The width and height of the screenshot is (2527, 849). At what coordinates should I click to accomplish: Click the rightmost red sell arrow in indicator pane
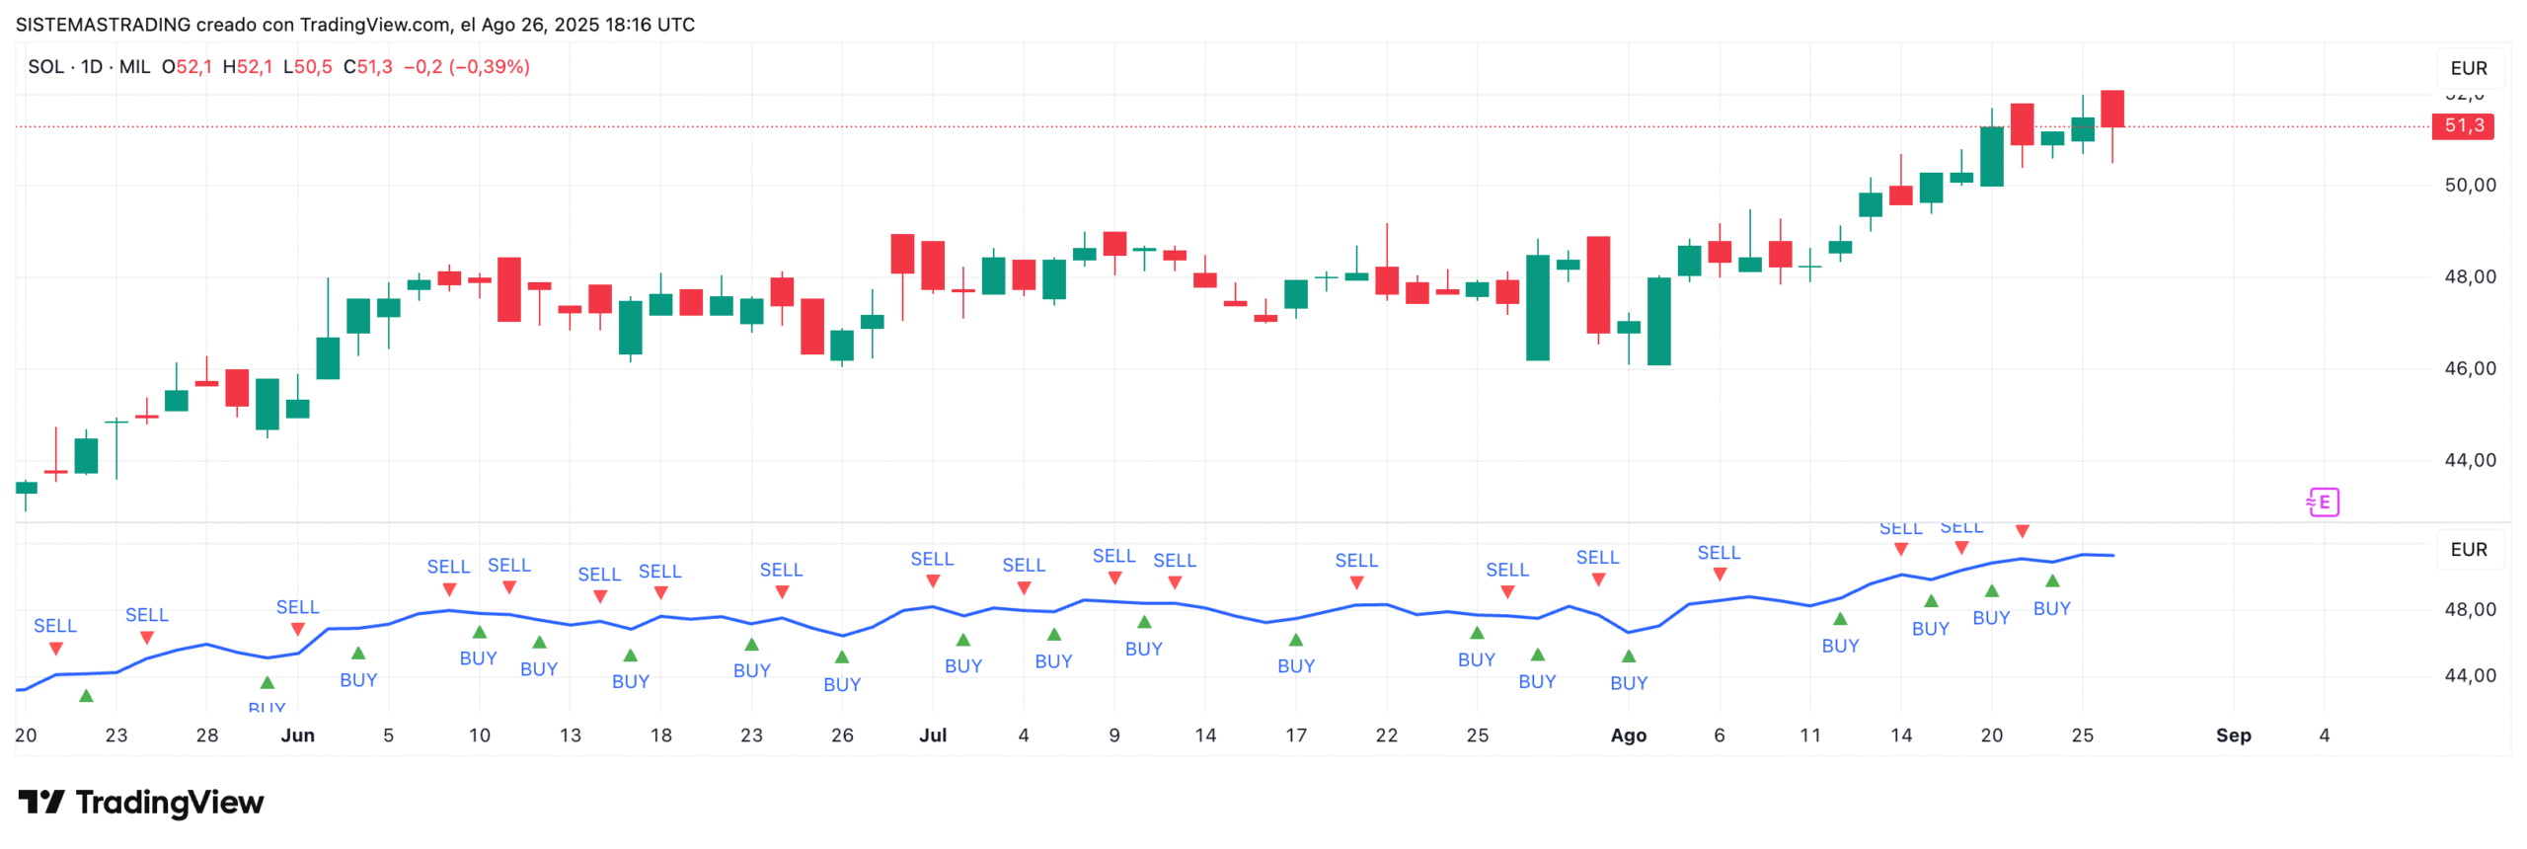[x=2022, y=531]
